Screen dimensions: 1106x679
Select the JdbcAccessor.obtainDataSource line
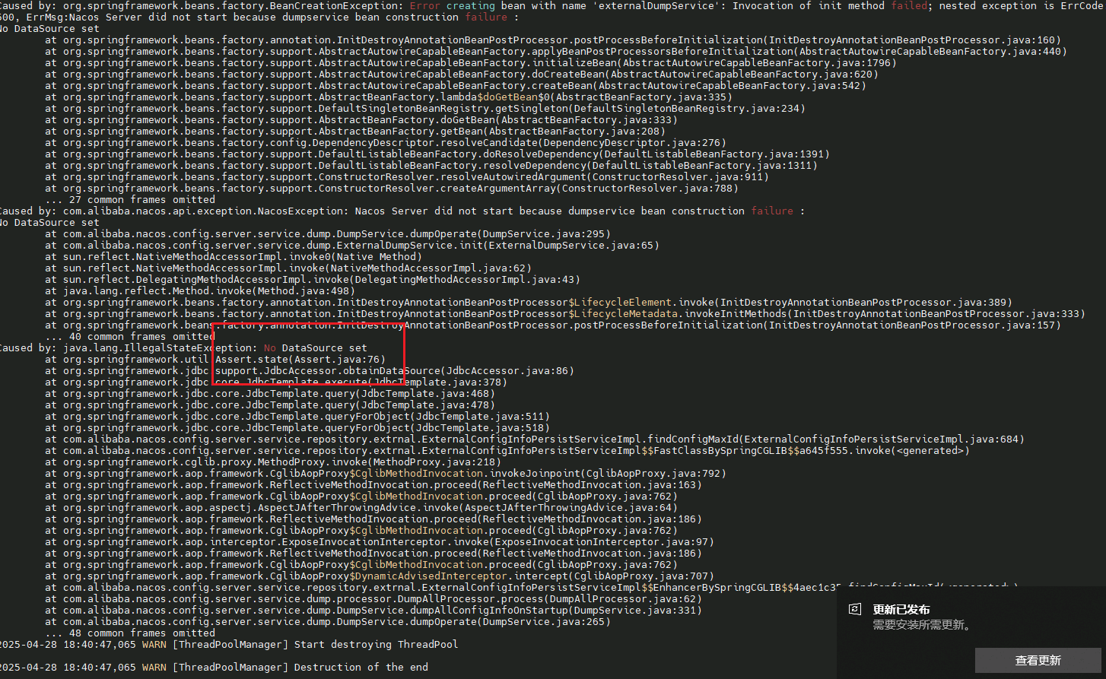pos(309,370)
